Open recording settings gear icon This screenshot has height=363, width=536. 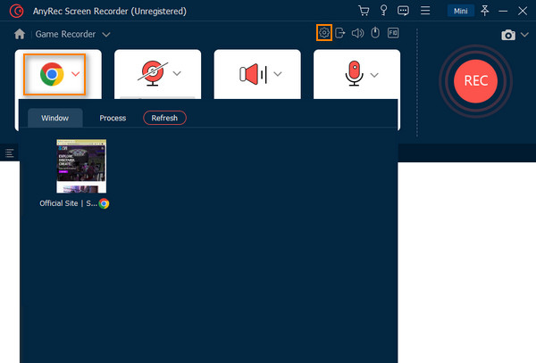tap(324, 33)
